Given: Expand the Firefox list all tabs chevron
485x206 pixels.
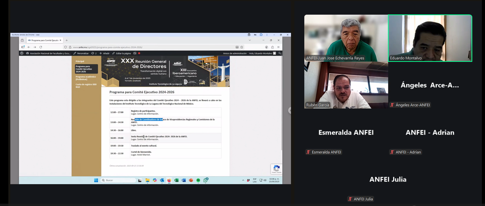Looking at the screenshot, I should [x=250, y=40].
